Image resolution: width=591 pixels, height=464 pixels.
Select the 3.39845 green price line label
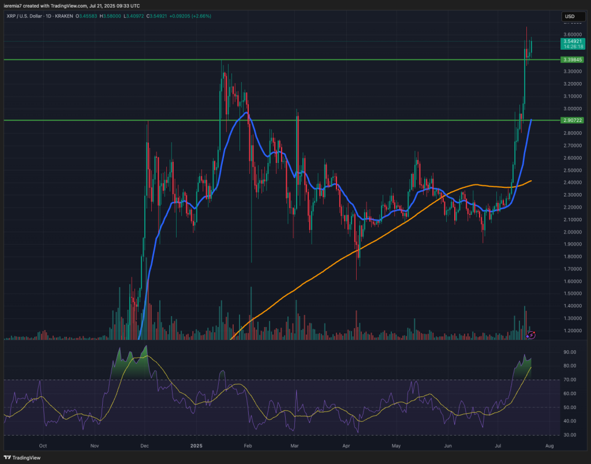[573, 60]
